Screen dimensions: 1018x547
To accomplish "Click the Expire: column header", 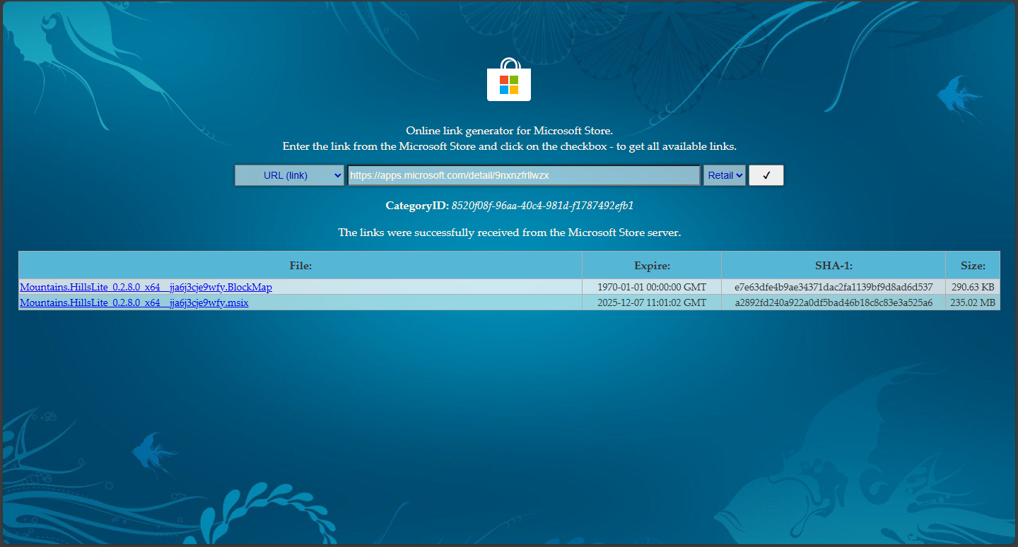I will (x=651, y=265).
